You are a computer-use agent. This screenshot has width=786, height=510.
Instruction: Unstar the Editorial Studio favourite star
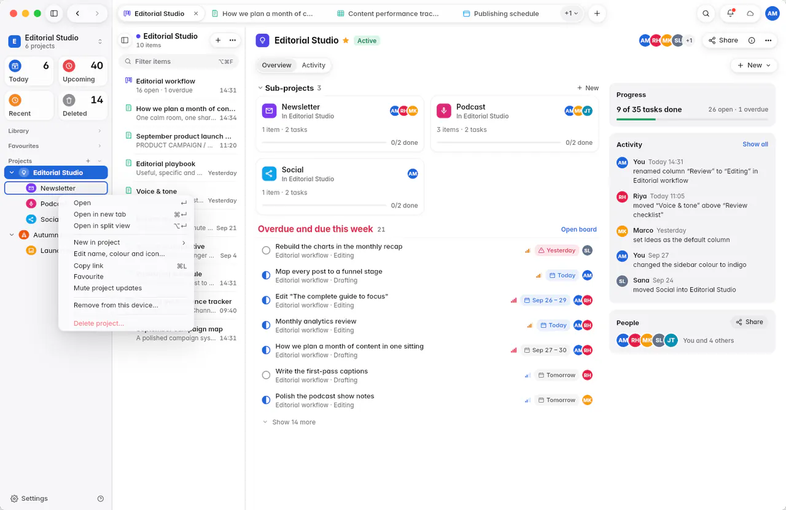pyautogui.click(x=346, y=41)
